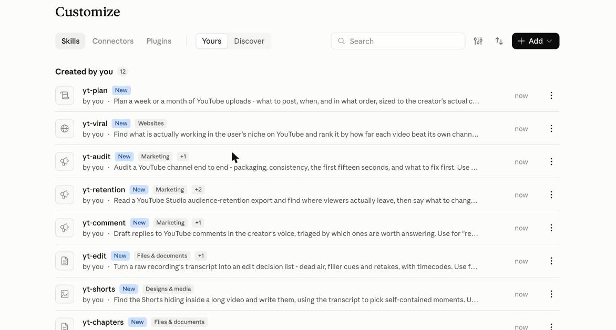
Task: Click the yt-audit description text
Action: pos(296,167)
